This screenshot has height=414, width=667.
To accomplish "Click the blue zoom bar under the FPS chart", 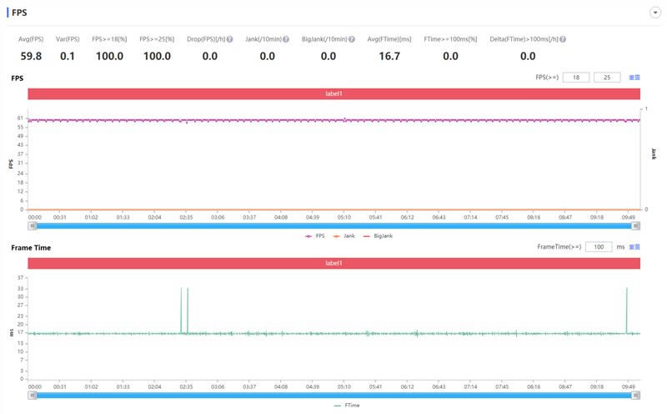I will [334, 226].
